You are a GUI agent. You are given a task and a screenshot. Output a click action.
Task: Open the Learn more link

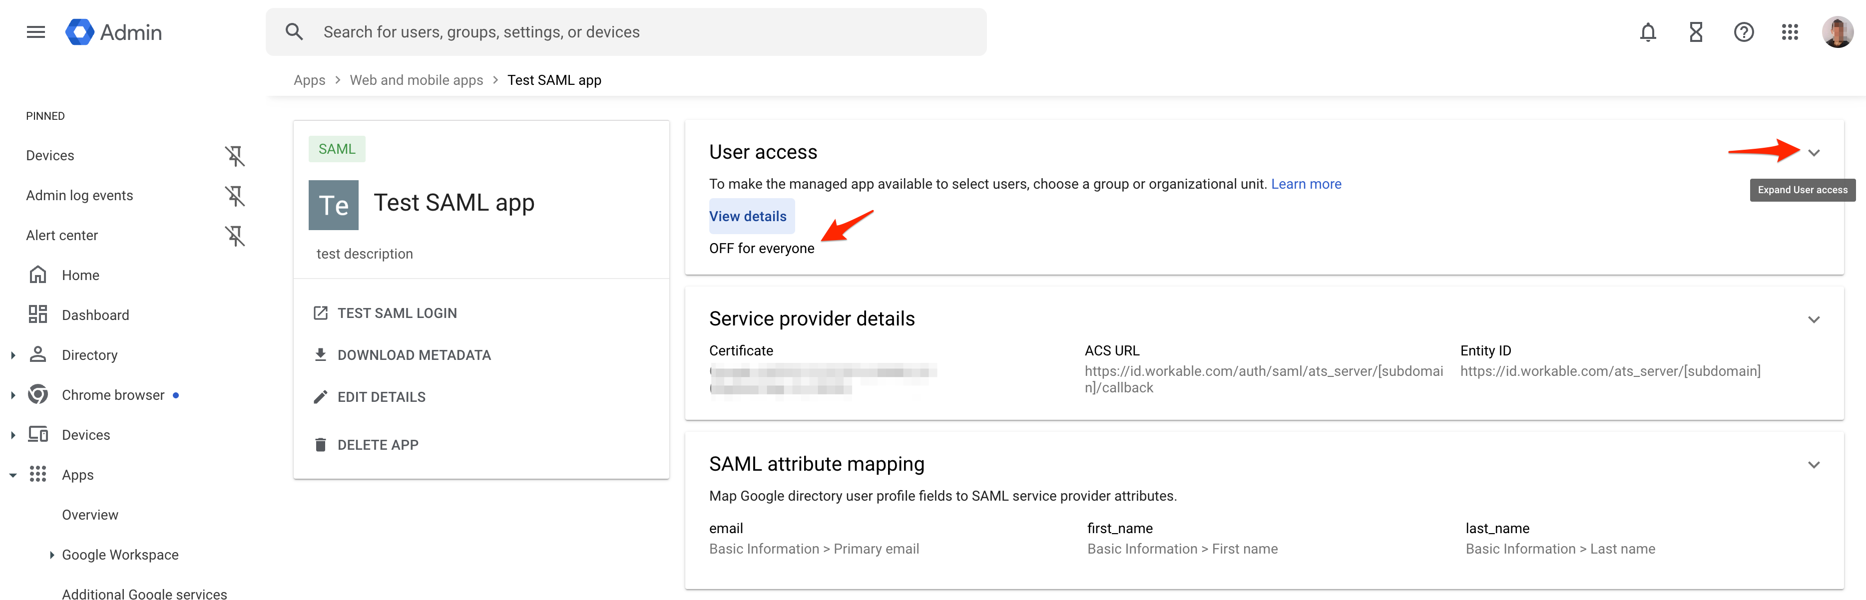point(1305,184)
